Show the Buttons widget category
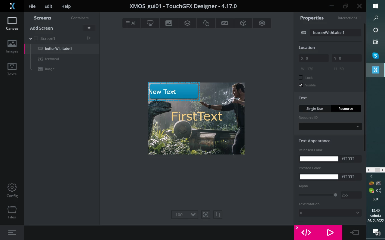Screen dimensions: 385x240 pos(150,23)
